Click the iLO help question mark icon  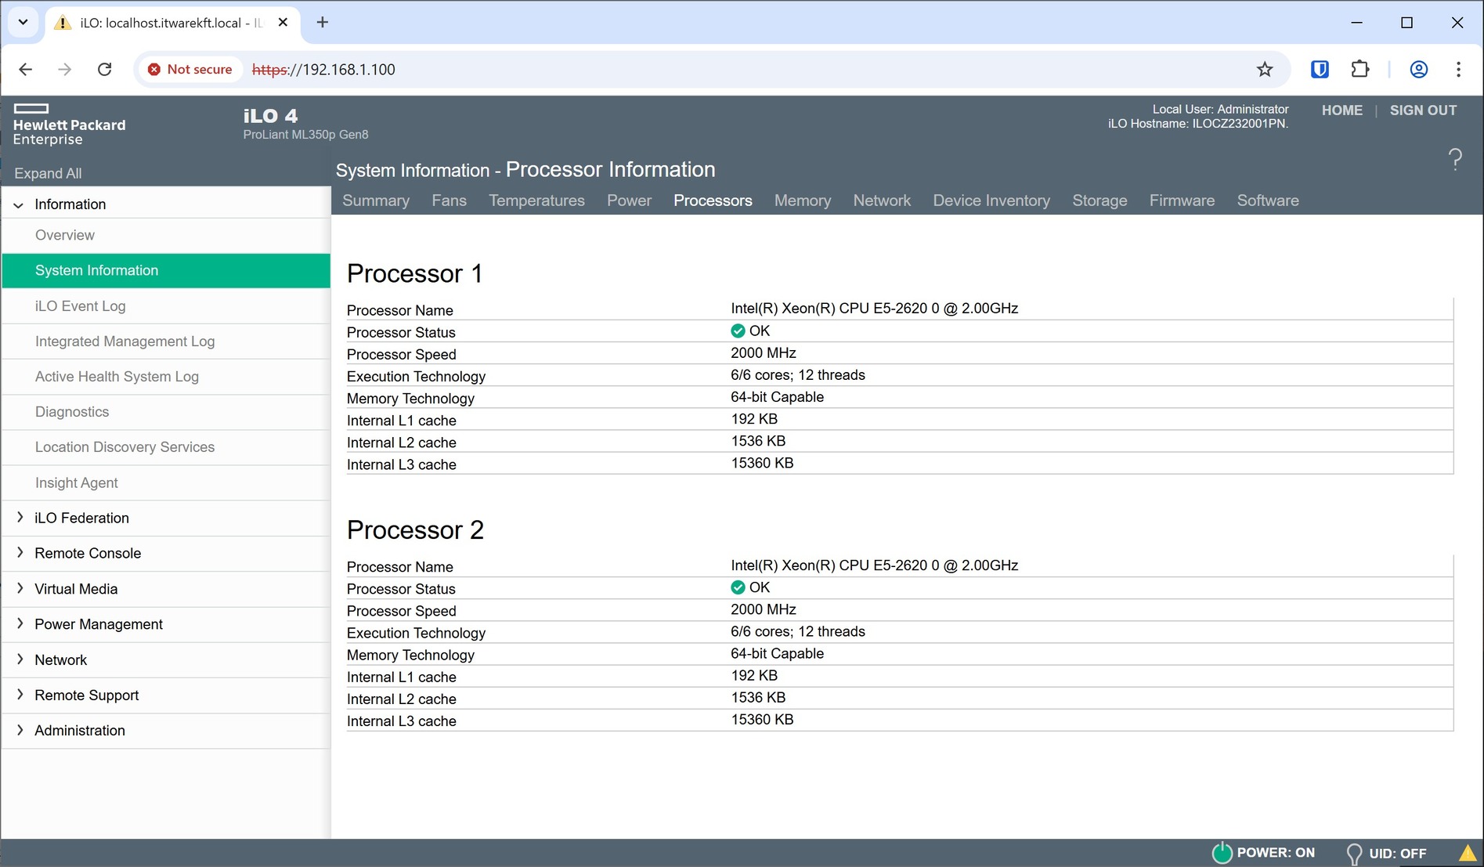click(1455, 159)
